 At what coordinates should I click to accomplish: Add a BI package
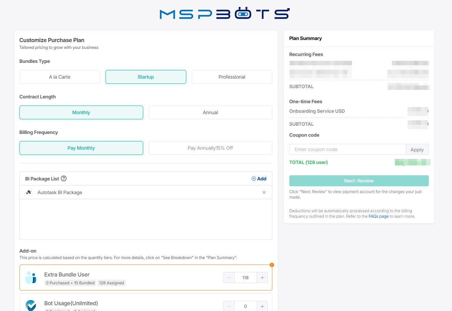(259, 179)
